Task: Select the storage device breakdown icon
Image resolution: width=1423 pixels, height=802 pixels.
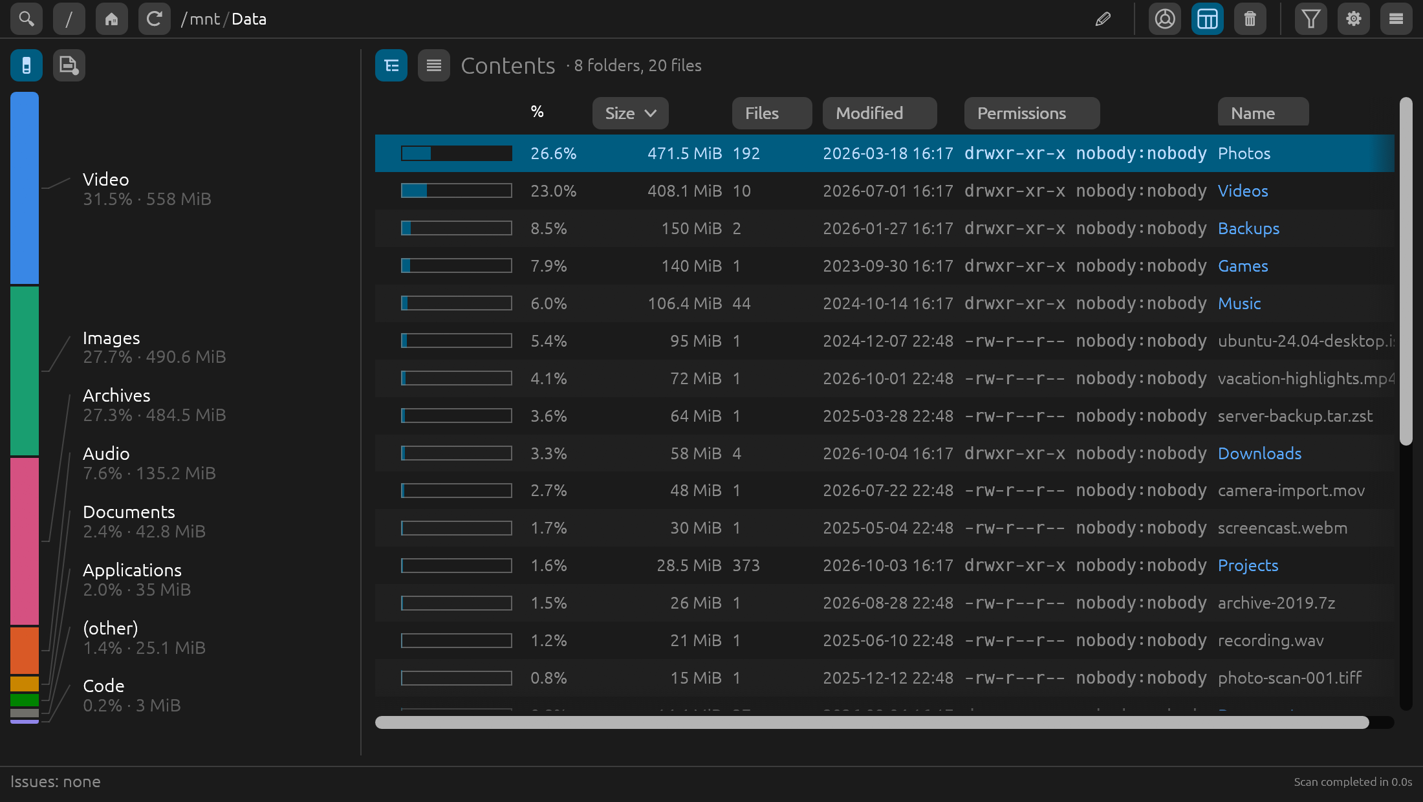Action: [27, 65]
